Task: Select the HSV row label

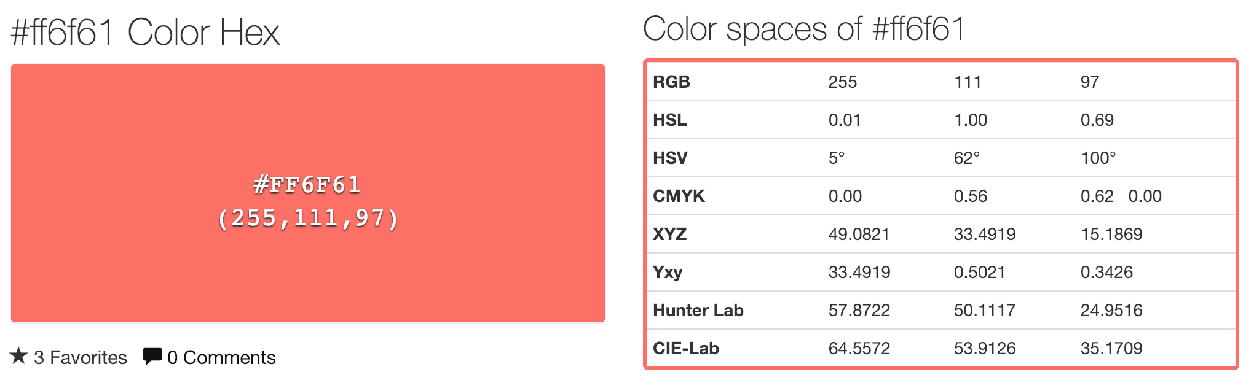Action: 670,158
